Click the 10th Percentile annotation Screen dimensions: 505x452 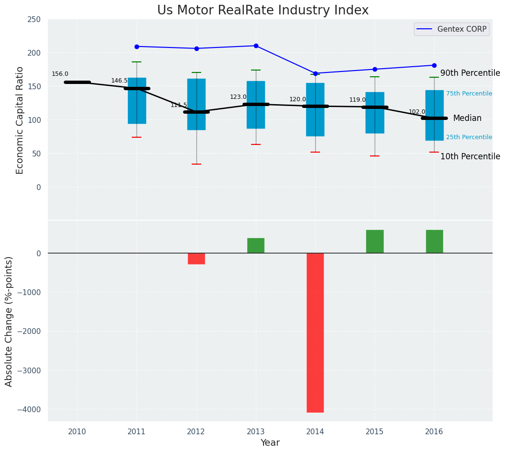pos(470,157)
